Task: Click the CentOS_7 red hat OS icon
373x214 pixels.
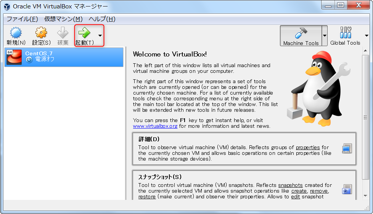Action: (x=14, y=57)
